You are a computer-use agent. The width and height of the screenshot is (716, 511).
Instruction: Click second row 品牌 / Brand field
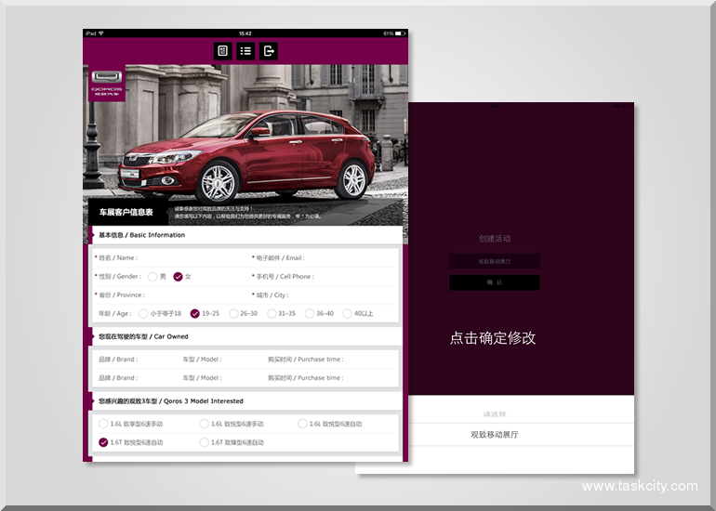(x=137, y=378)
